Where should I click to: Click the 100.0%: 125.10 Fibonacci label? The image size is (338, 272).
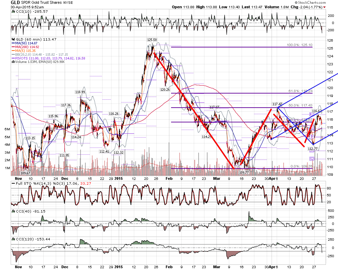point(299,45)
